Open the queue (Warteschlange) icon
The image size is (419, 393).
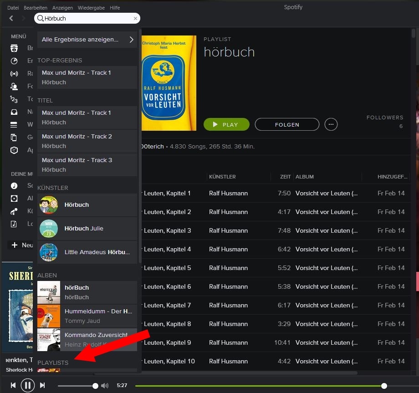click(14, 124)
